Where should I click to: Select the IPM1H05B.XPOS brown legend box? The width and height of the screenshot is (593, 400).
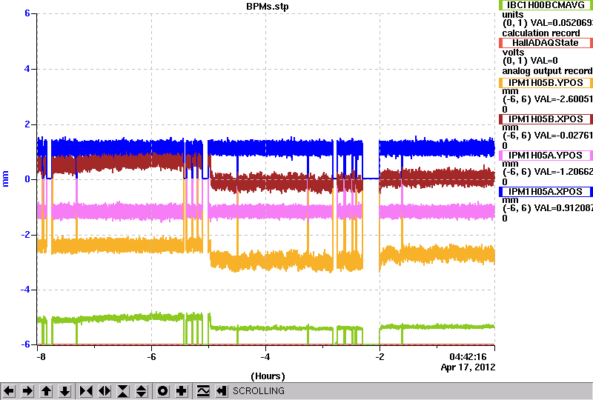tap(546, 119)
